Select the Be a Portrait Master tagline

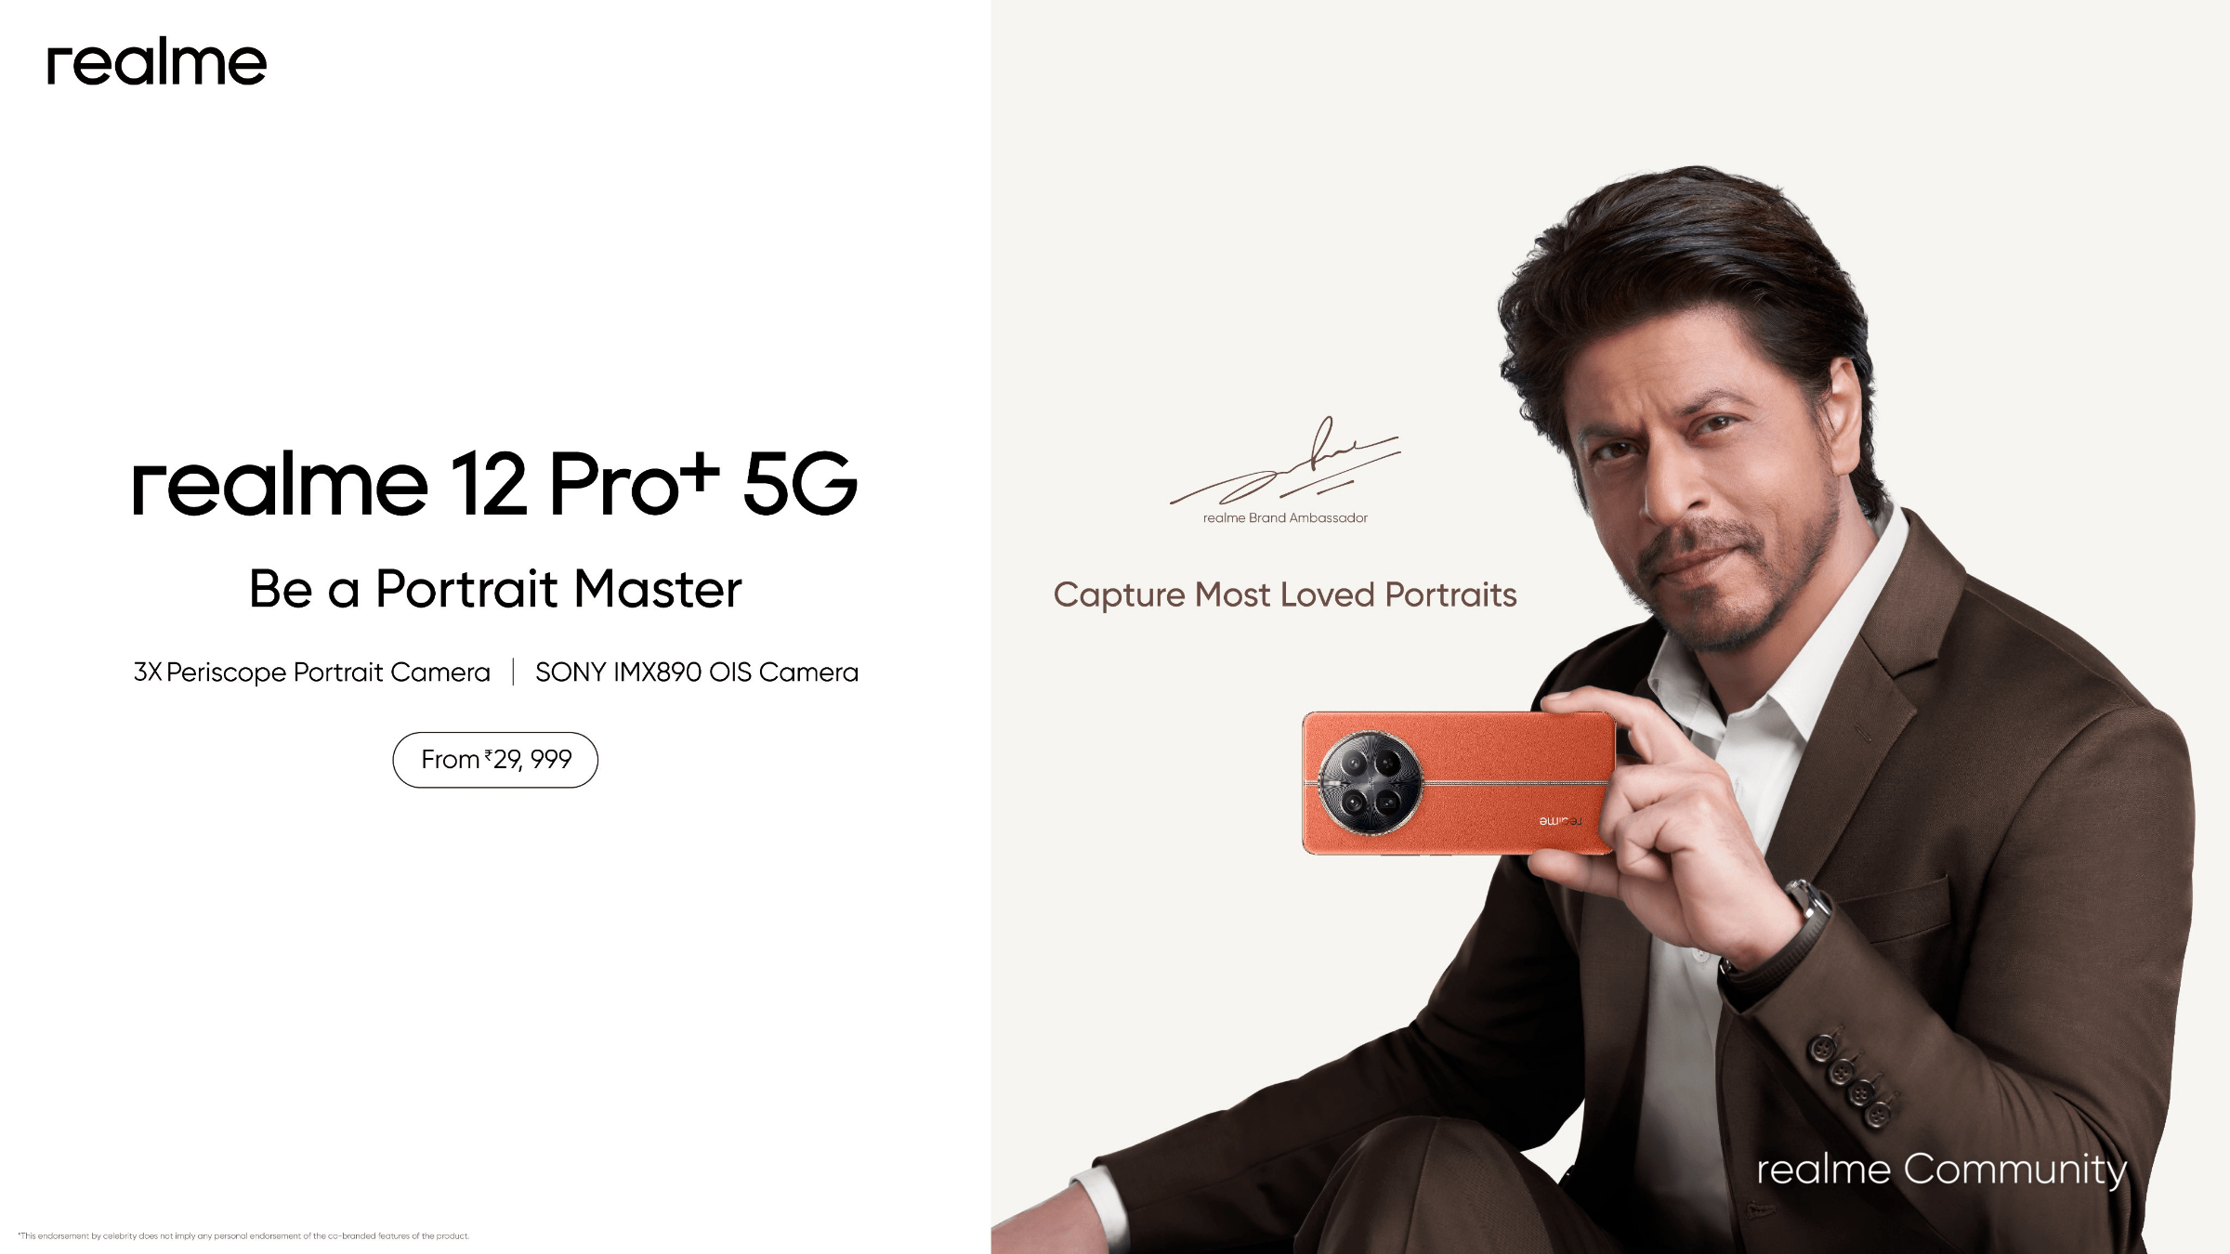pos(495,589)
